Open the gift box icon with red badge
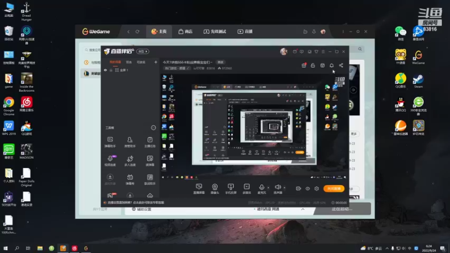The height and width of the screenshot is (253, 450). [304, 65]
